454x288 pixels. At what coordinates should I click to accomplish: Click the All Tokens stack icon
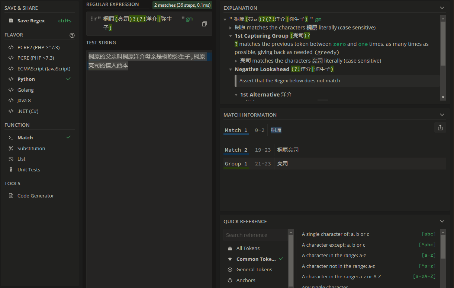(230, 249)
